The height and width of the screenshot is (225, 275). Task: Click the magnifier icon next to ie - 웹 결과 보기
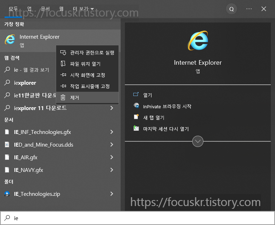7,70
